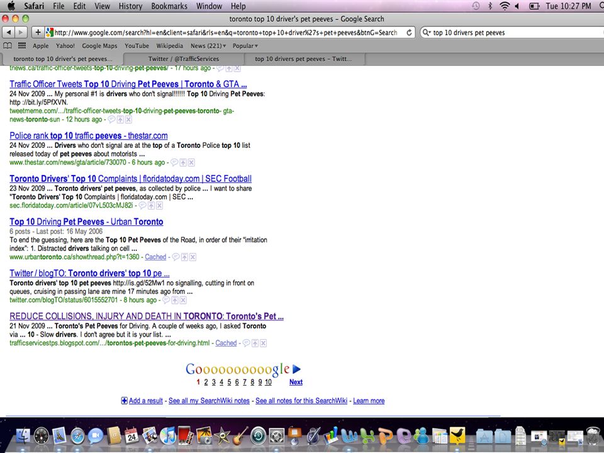Expand the News (221) bookmarks dropdown
604x453 pixels.
(x=208, y=46)
